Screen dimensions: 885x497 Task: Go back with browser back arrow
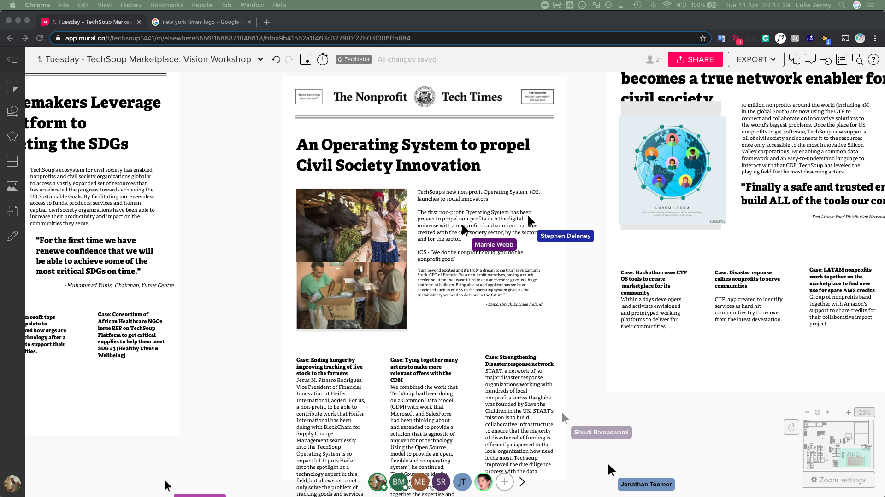[x=10, y=38]
